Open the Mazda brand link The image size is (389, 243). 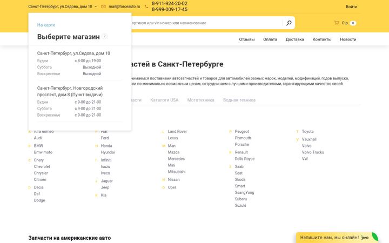[x=173, y=152]
